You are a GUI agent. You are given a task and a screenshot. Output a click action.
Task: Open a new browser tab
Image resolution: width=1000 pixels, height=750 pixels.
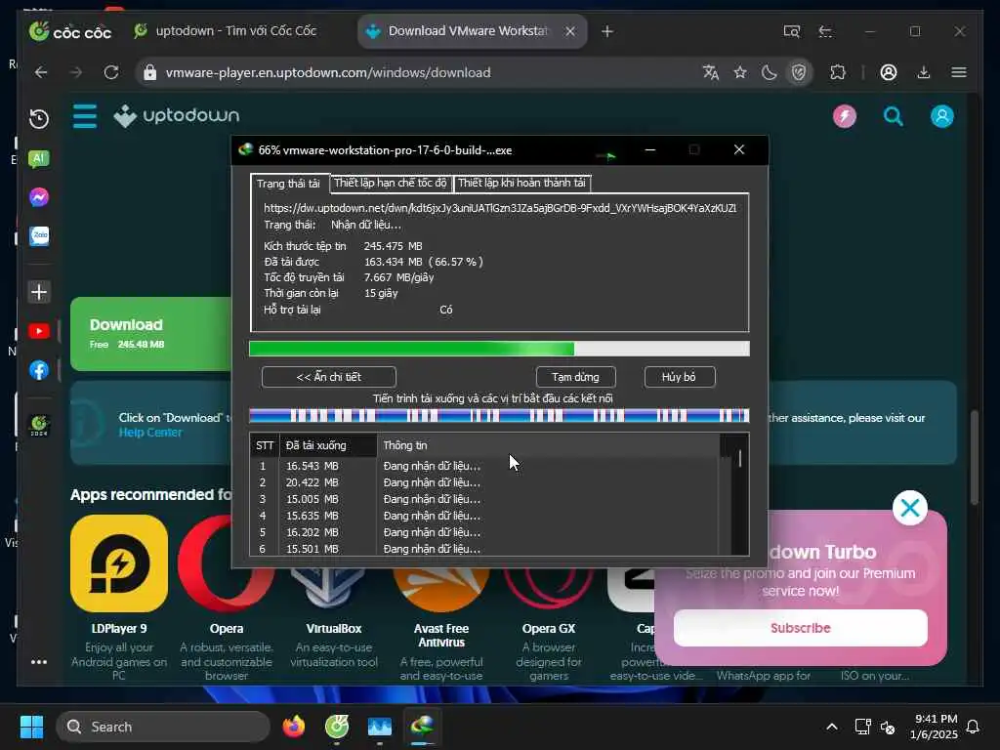click(607, 31)
